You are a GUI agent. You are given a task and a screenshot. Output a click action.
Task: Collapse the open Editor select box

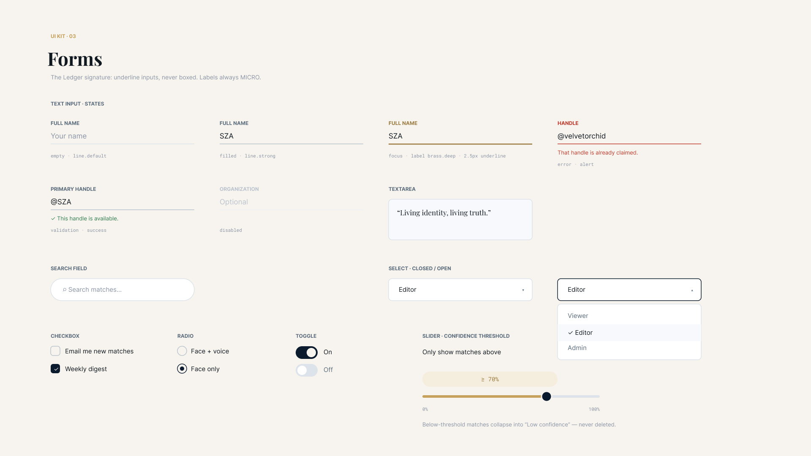click(x=629, y=290)
